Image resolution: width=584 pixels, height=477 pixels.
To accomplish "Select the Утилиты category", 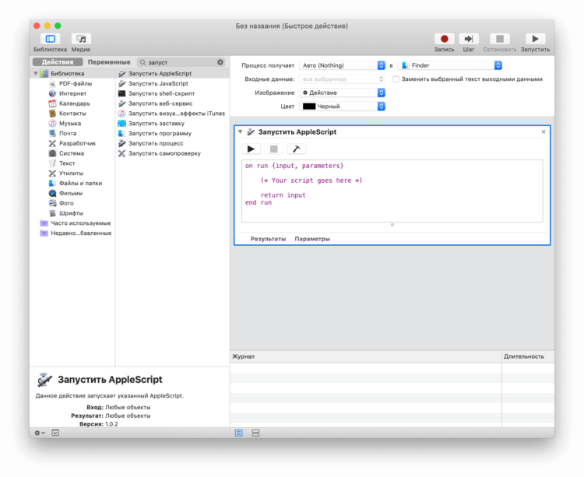I will (71, 174).
